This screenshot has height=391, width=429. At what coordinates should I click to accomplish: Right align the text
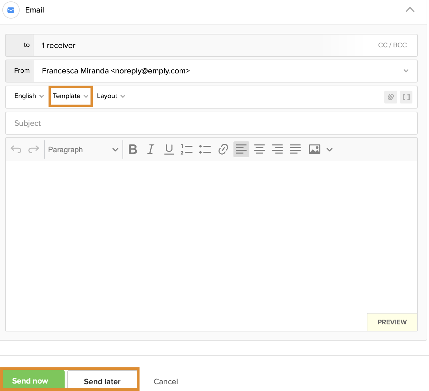(277, 149)
